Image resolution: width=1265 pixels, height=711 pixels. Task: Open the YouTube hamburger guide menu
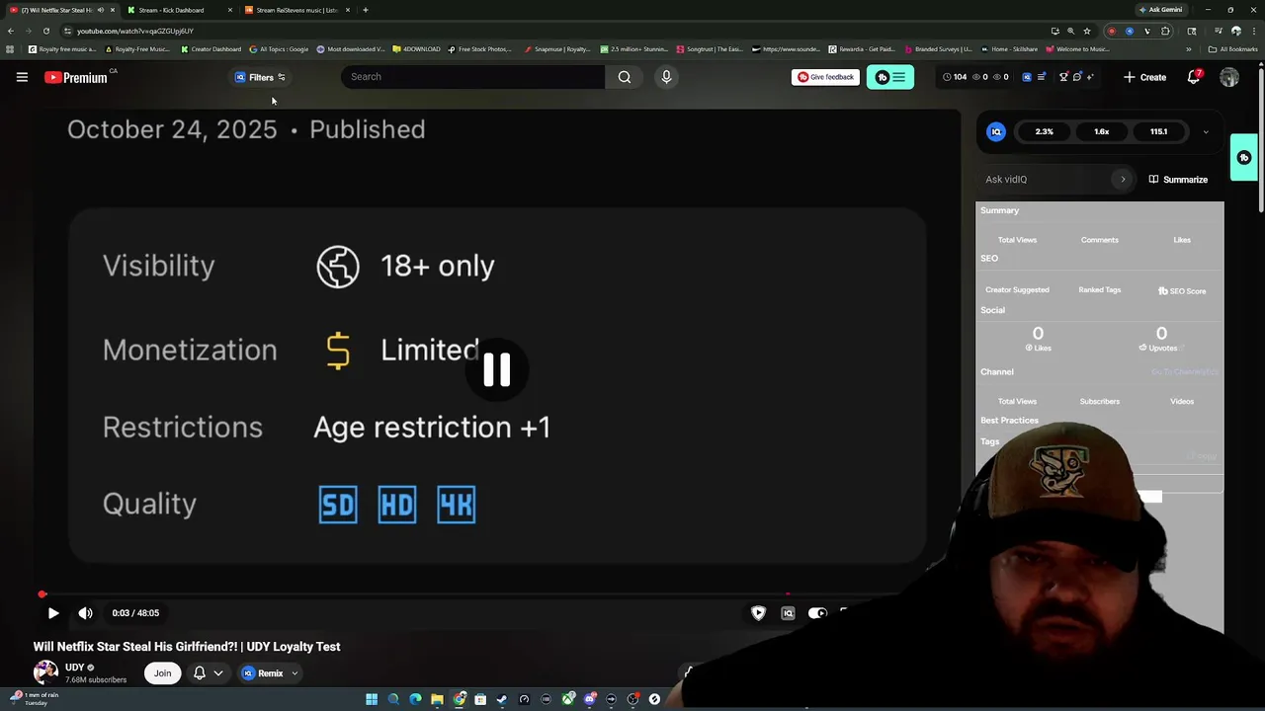click(x=22, y=77)
